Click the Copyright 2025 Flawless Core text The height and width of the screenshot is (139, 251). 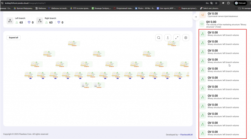pyautogui.click(x=25, y=134)
